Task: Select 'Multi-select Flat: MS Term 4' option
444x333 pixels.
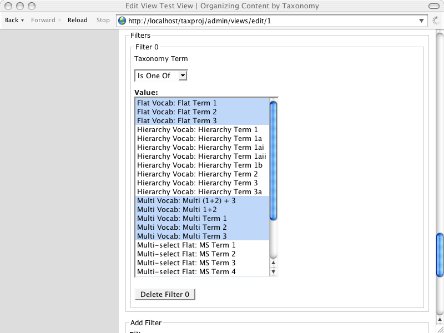Action: 202,271
